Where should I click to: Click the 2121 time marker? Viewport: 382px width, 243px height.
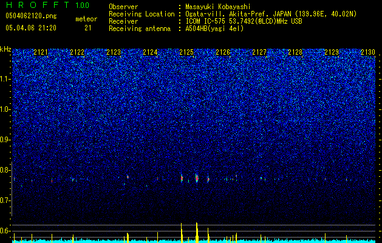coord(41,52)
